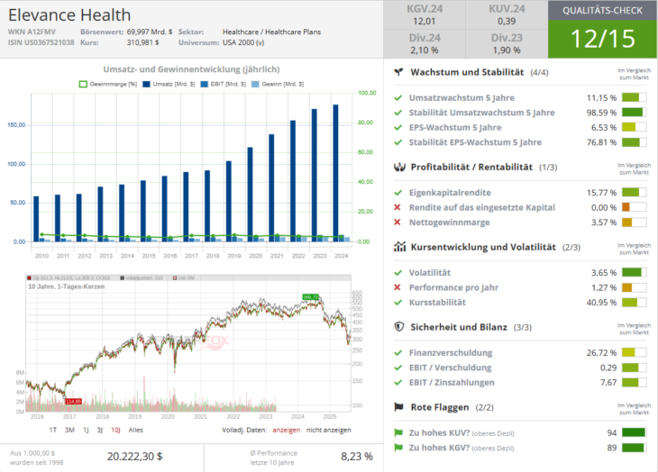This screenshot has height=472, width=658.
Task: Click the comparison bar for Rendite auf das eingesetzte Kapital
Action: 634,207
